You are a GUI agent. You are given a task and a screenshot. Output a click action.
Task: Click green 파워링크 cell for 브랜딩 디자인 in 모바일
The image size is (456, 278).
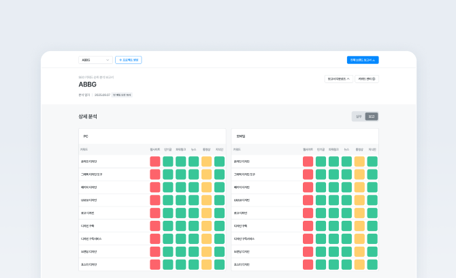[333, 251]
